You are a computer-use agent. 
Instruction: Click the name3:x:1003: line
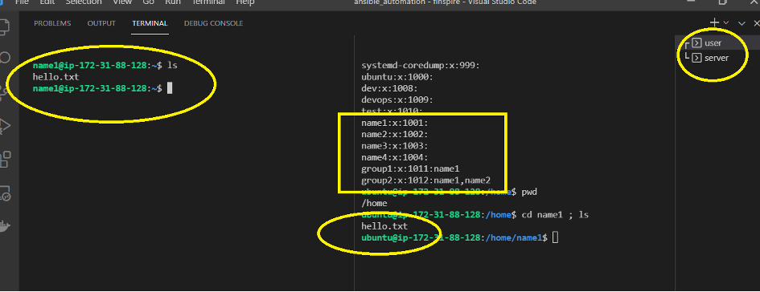tap(395, 146)
